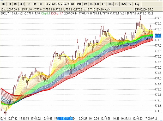Click the DN toolbar button

click(x=35, y=4)
